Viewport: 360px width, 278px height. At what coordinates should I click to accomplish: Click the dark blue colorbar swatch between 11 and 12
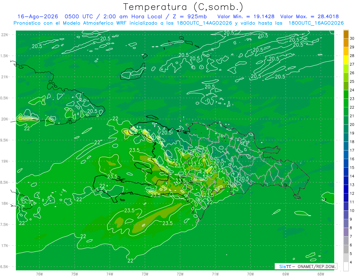click(x=346, y=198)
